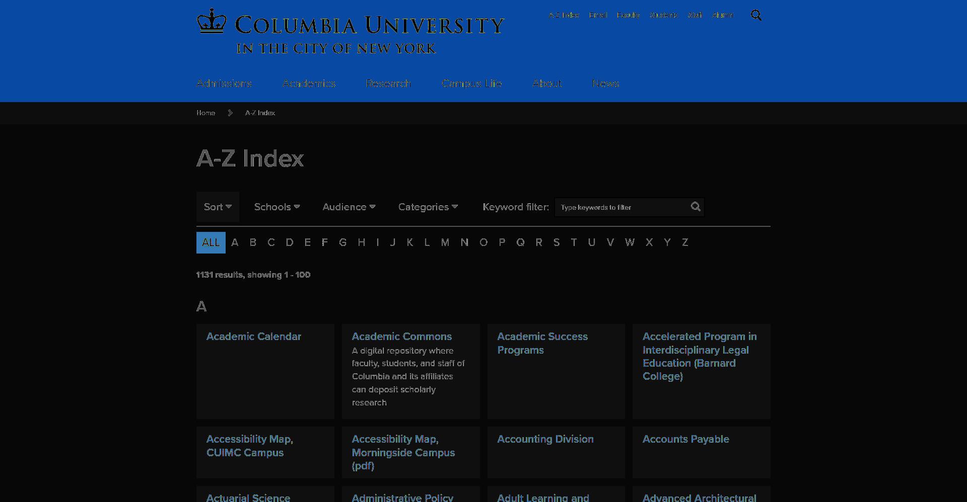Open the News menu
Screen dimensions: 967x502
(605, 83)
